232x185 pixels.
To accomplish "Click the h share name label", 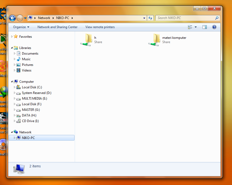I will 95,38.
